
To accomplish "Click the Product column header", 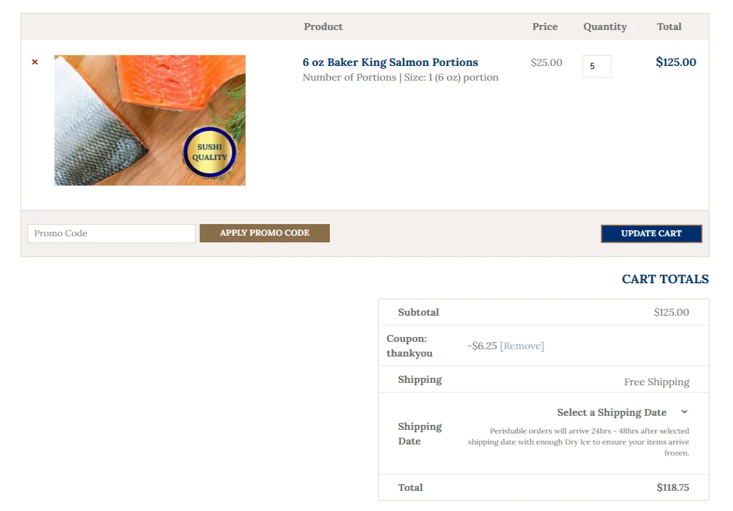I will click(x=323, y=26).
